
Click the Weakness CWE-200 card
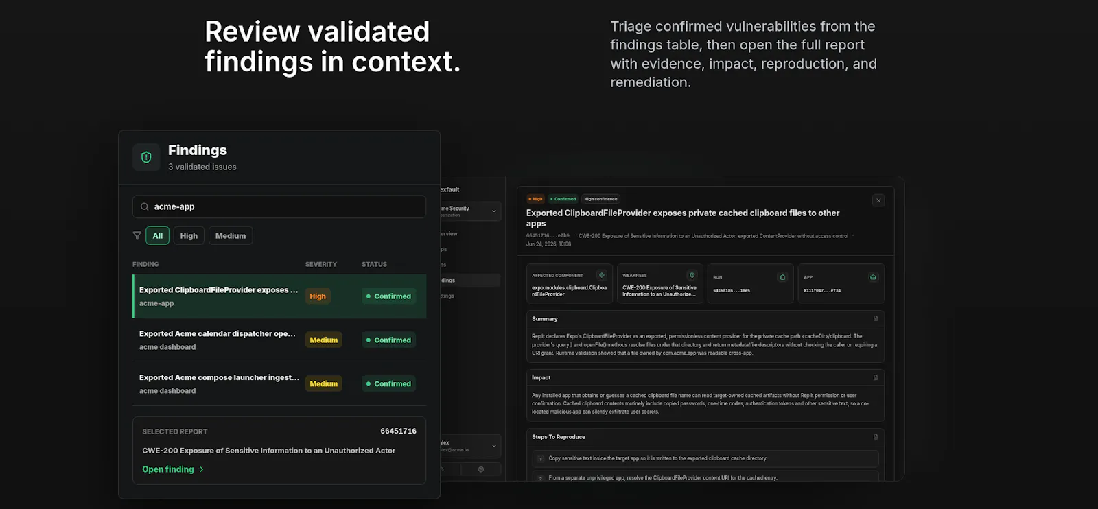[659, 283]
